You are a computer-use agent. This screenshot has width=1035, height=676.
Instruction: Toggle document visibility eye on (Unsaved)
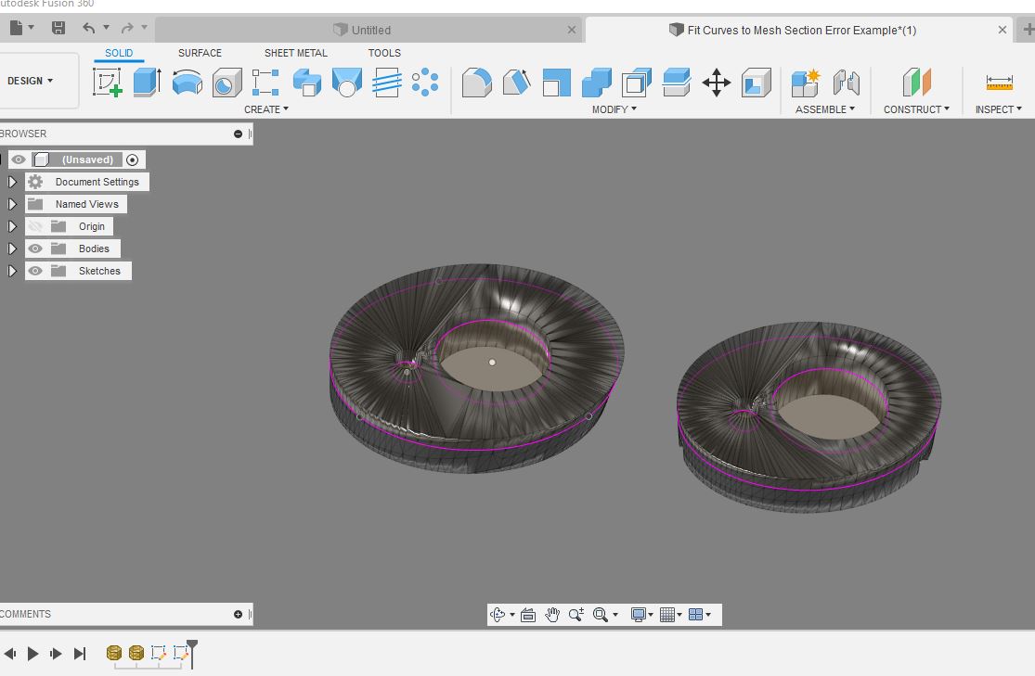click(x=18, y=159)
